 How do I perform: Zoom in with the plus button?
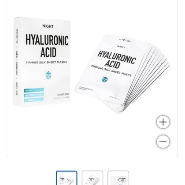(x=163, y=122)
